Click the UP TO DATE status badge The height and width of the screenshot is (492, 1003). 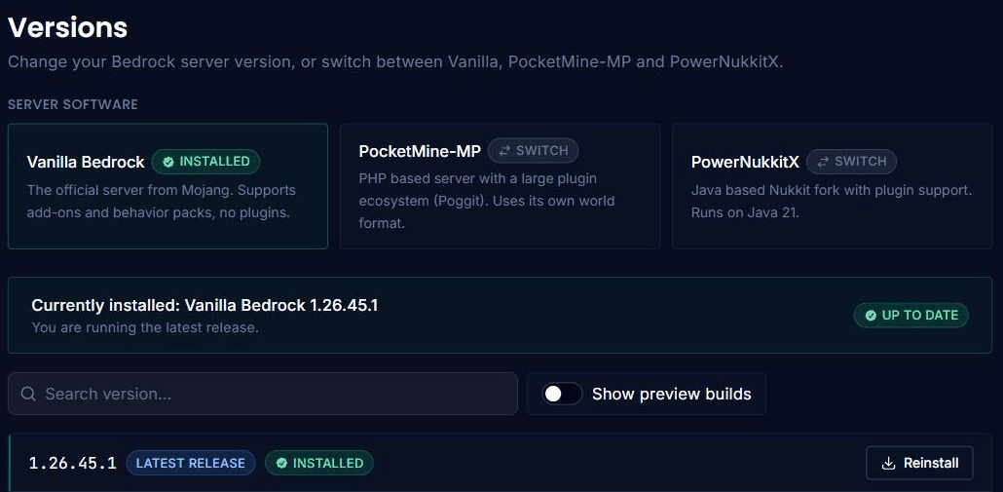[910, 316]
